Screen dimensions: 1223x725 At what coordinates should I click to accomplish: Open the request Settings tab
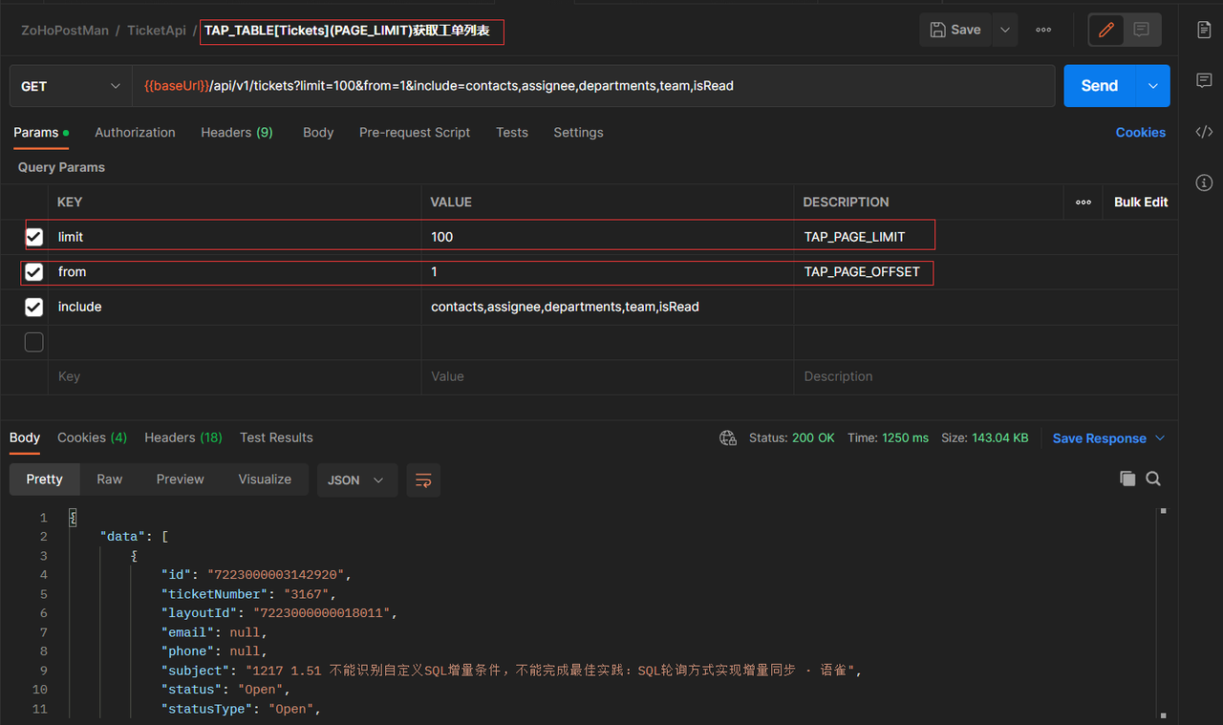pyautogui.click(x=578, y=133)
